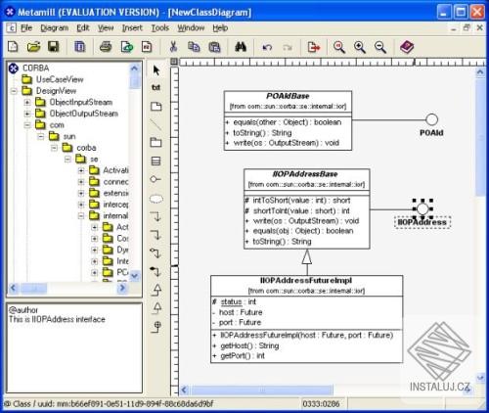This screenshot has width=489, height=413.
Task: Zoom in with the plus magnifier icon
Action: click(360, 47)
